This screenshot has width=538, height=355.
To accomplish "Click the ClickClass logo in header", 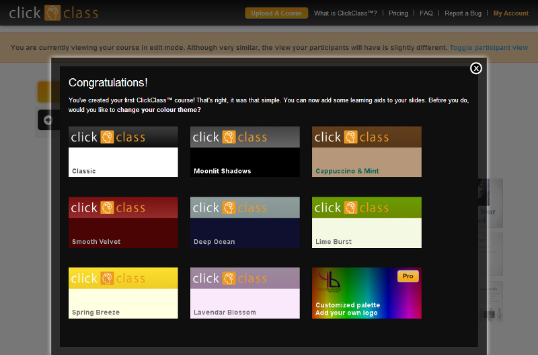I will 54,13.
